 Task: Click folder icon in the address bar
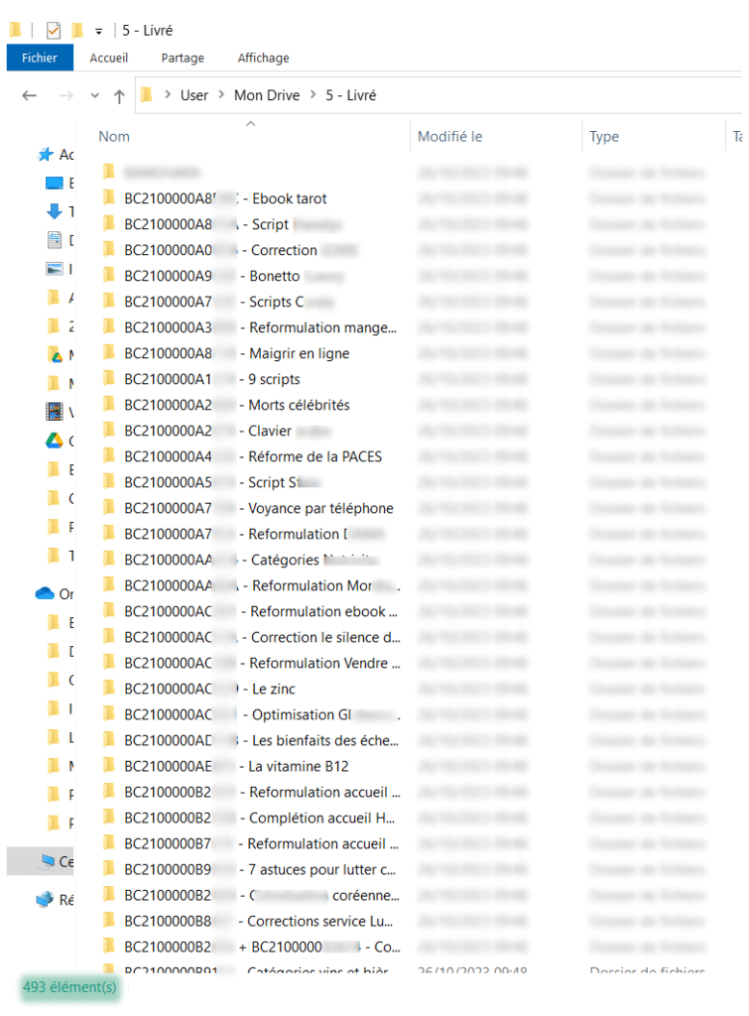(x=147, y=95)
